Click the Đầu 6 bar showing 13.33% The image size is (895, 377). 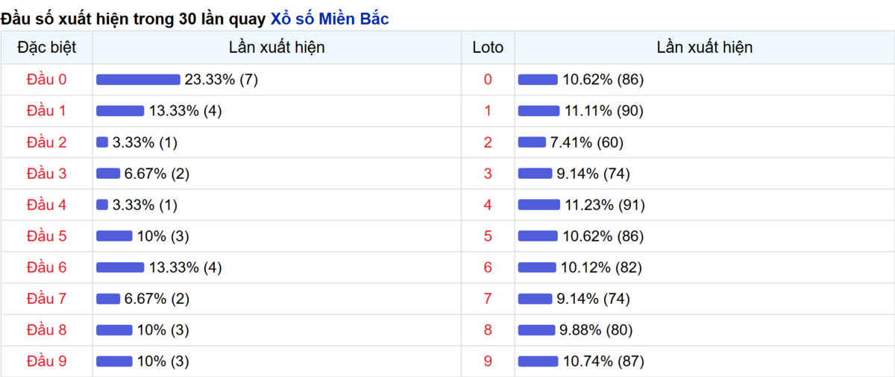tap(120, 267)
